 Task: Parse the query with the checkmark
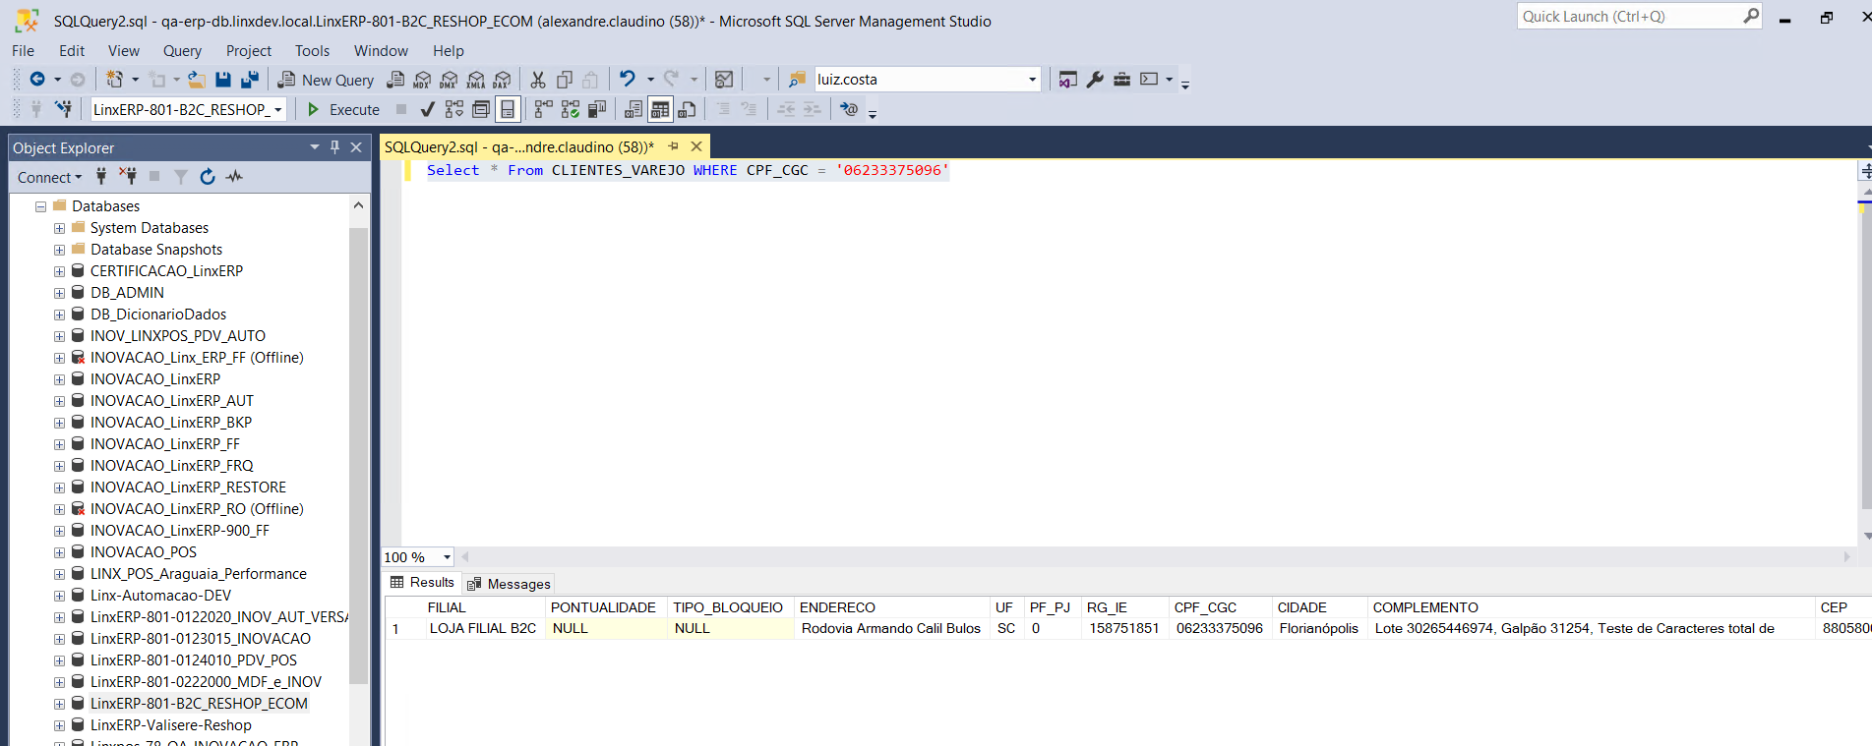point(427,109)
